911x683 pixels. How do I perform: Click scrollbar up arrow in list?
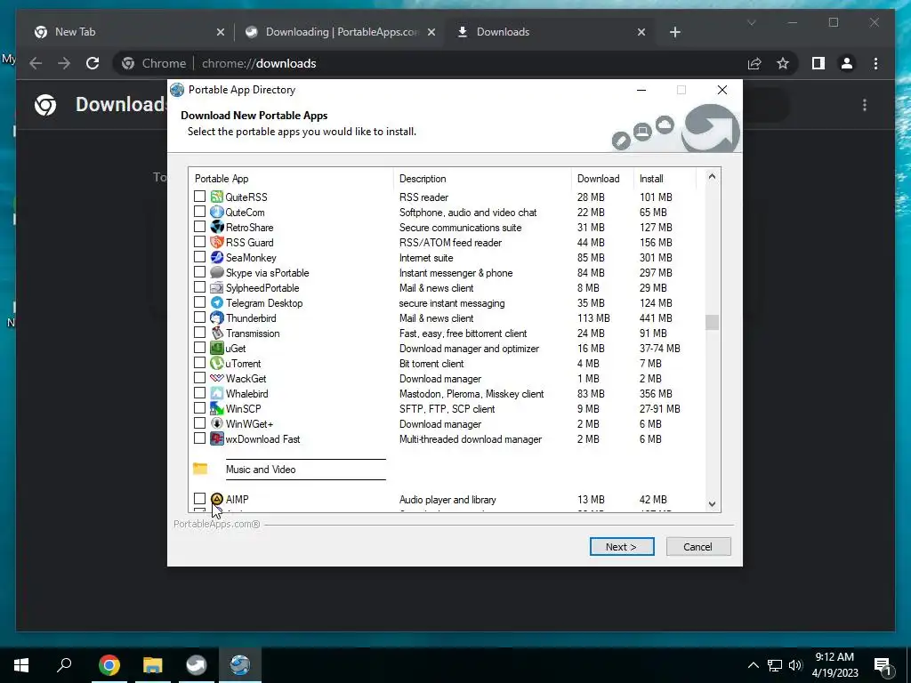[x=713, y=176]
